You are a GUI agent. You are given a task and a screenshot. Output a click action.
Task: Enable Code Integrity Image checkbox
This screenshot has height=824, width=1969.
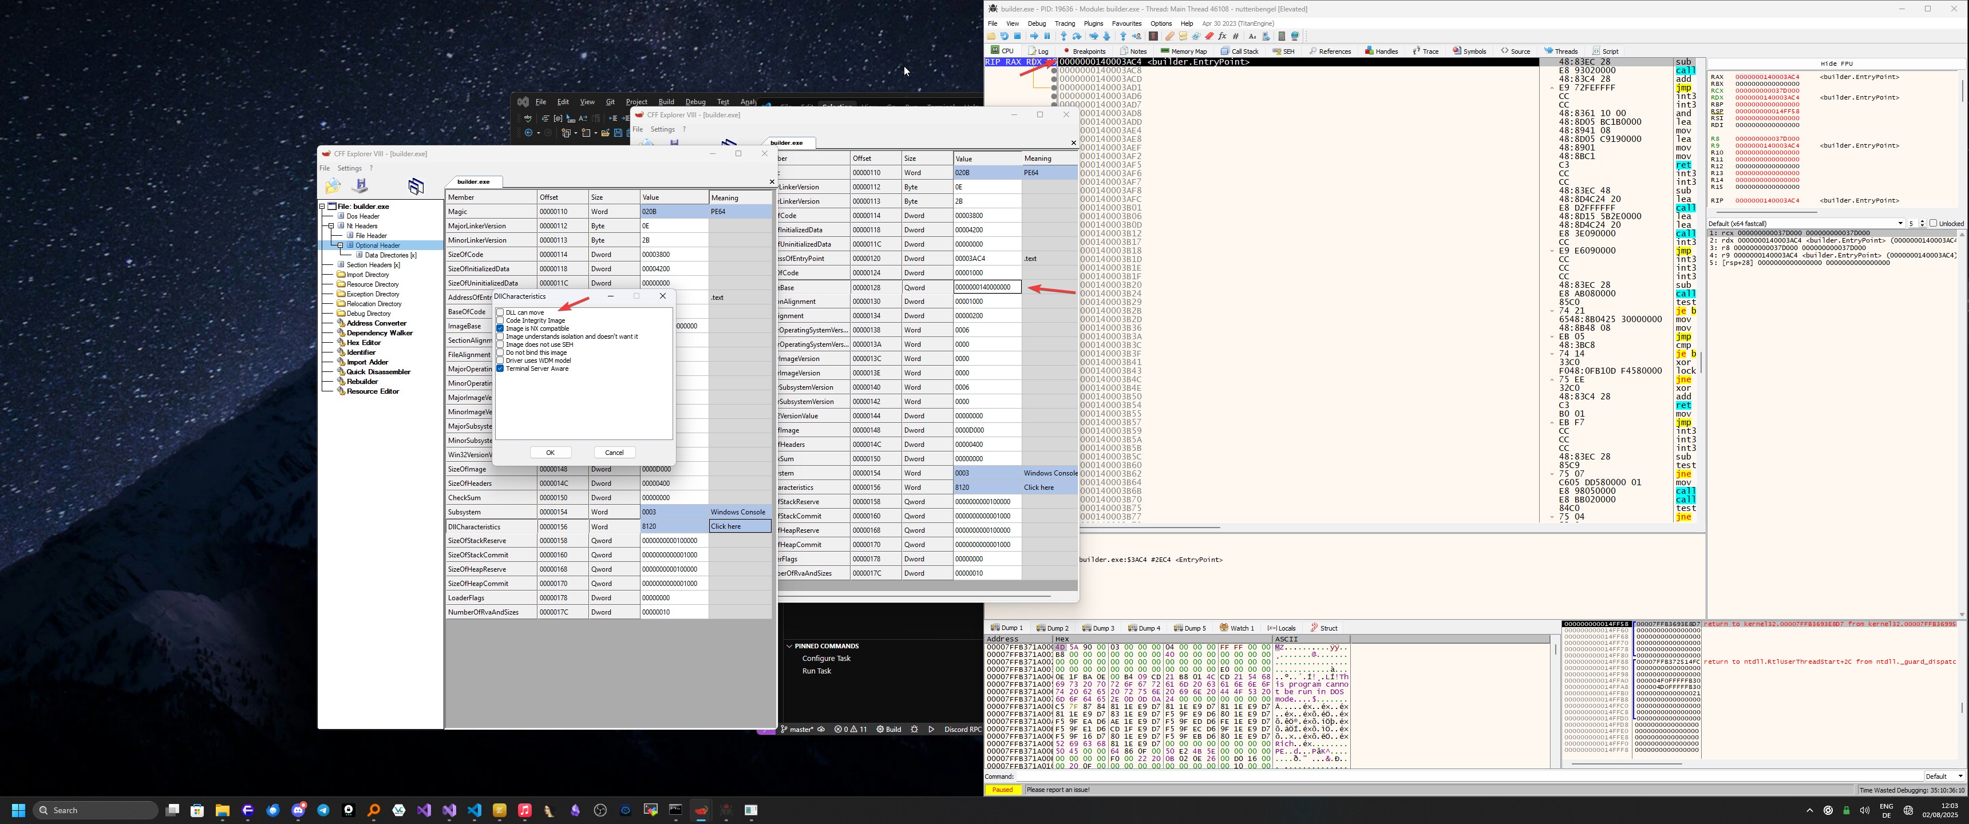(500, 320)
